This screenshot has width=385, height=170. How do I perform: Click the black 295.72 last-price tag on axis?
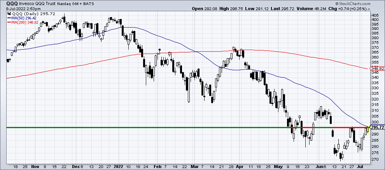[x=377, y=128]
